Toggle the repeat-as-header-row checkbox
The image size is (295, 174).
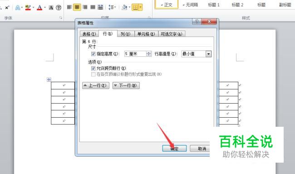(x=93, y=74)
